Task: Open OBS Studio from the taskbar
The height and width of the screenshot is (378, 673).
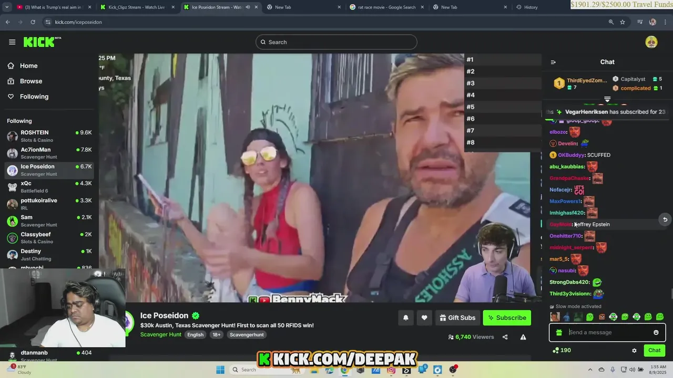Action: coord(453,370)
